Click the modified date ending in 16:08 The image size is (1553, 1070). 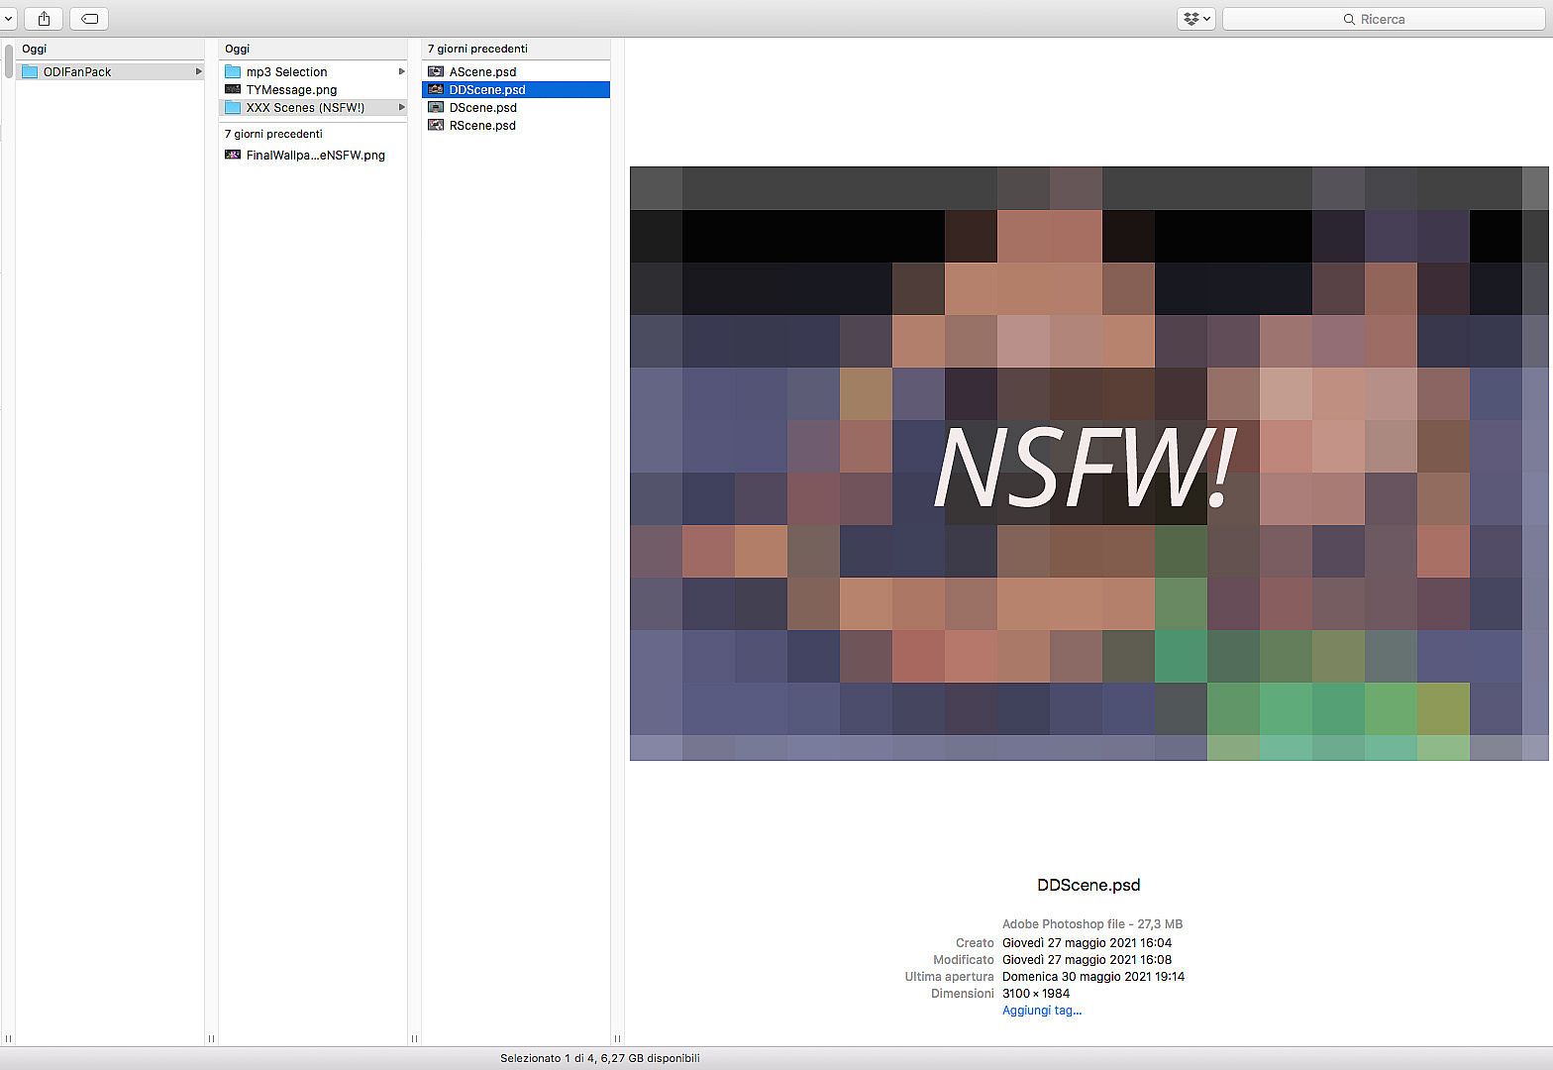[1087, 960]
